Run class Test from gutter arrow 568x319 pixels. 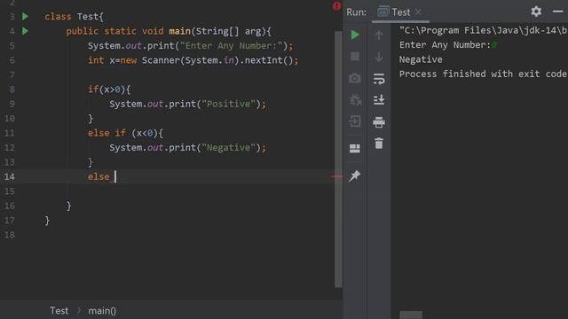(x=25, y=16)
